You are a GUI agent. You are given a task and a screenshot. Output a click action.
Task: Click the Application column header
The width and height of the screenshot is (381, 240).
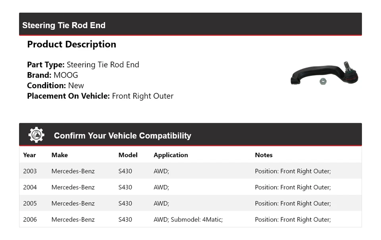tap(171, 155)
